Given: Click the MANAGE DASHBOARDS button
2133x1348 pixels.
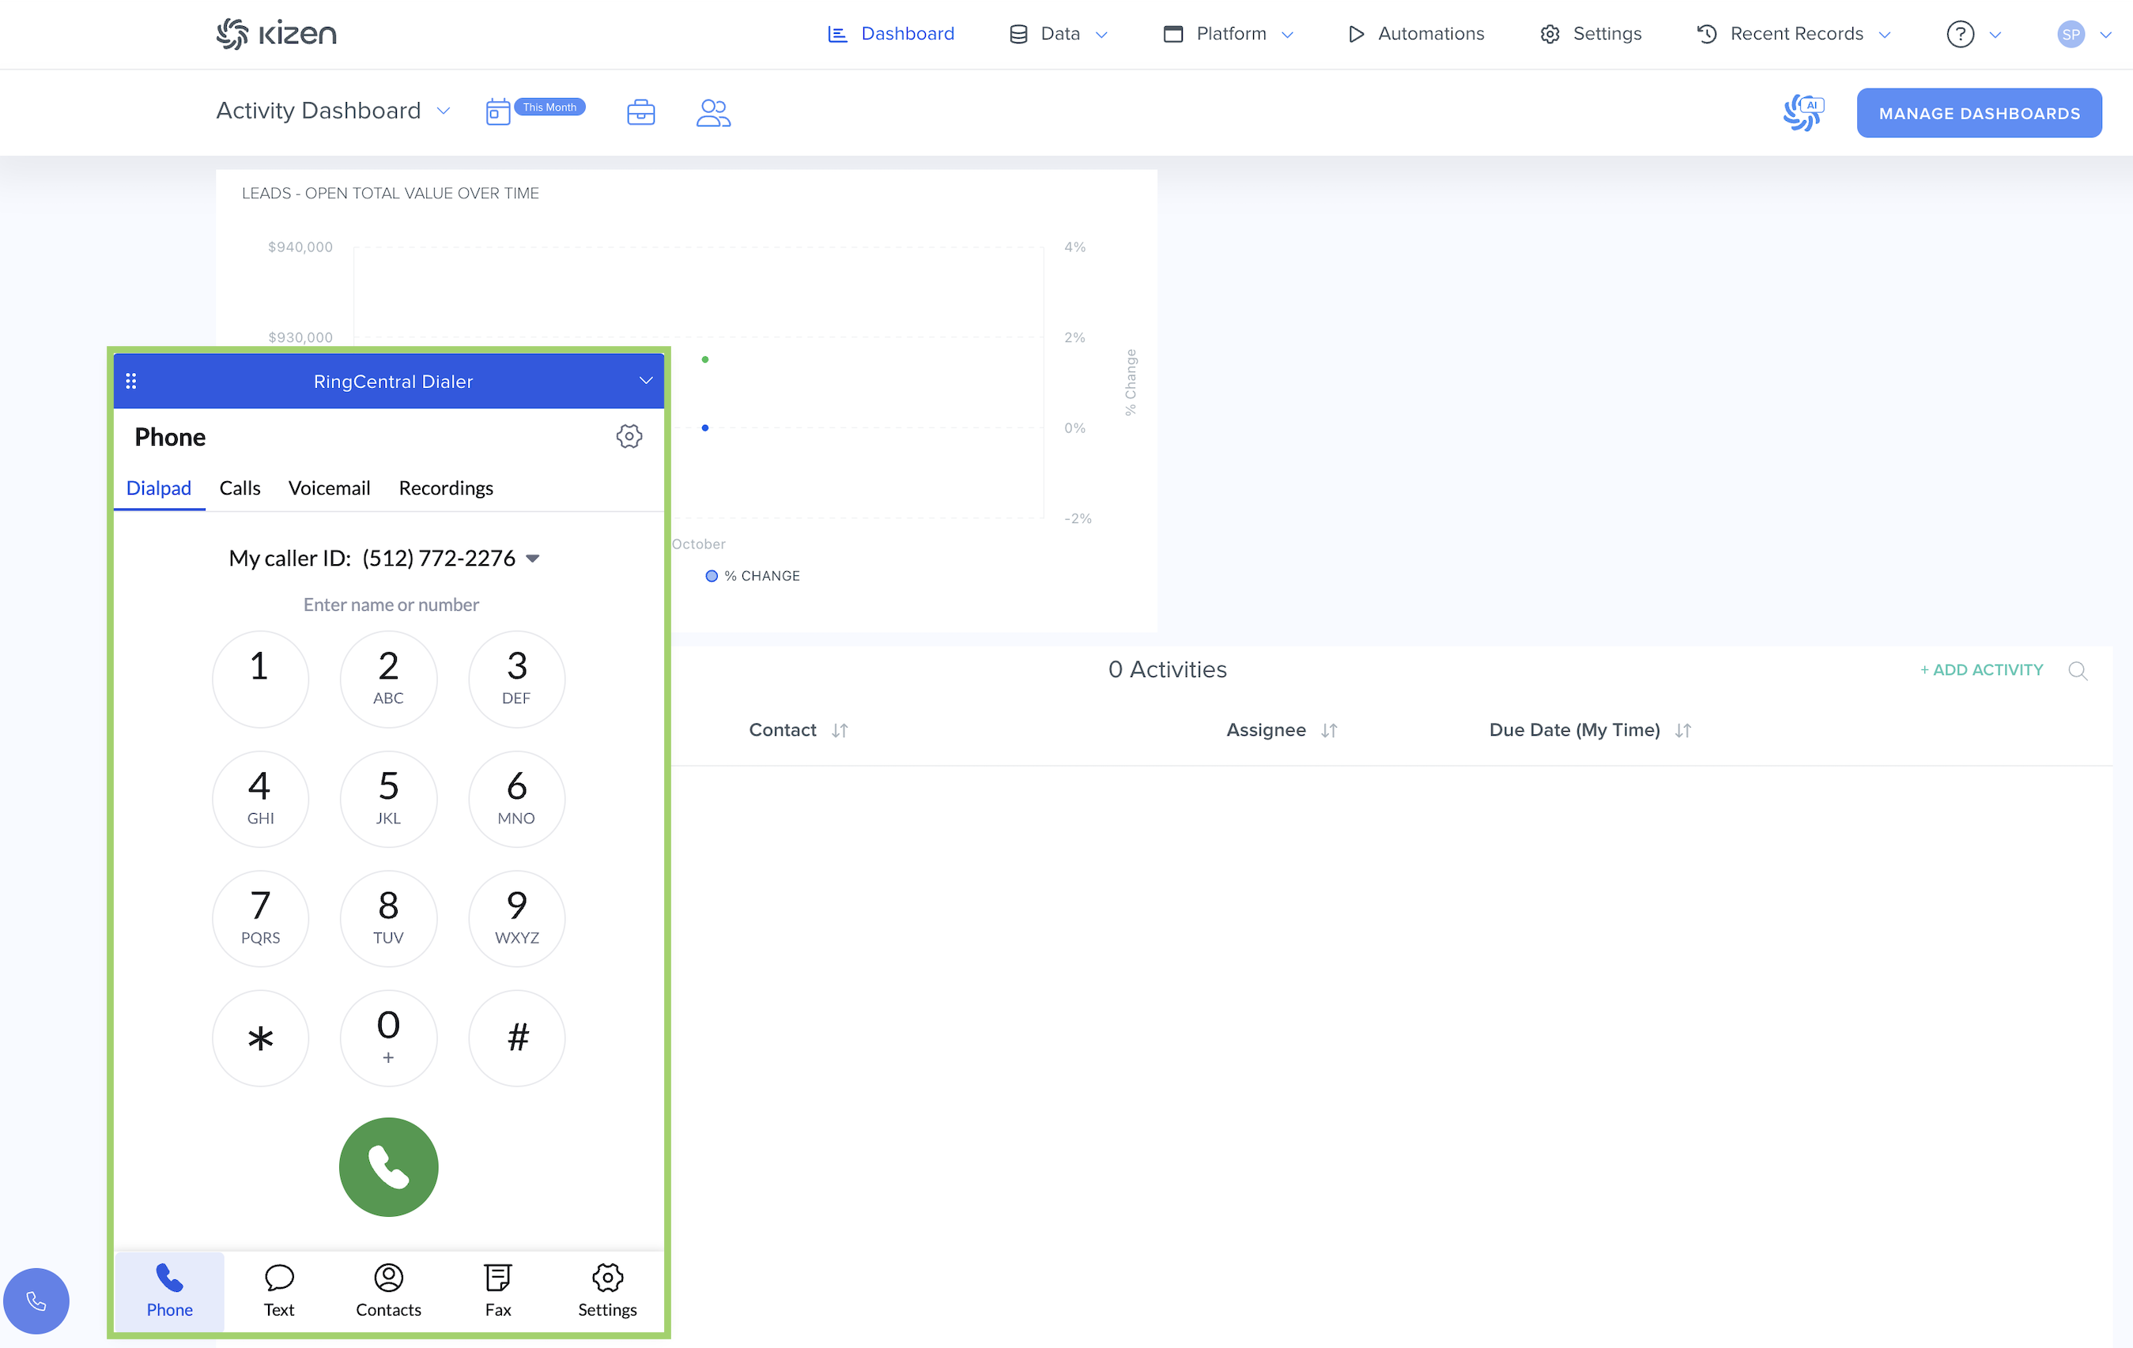Looking at the screenshot, I should coord(1978,113).
